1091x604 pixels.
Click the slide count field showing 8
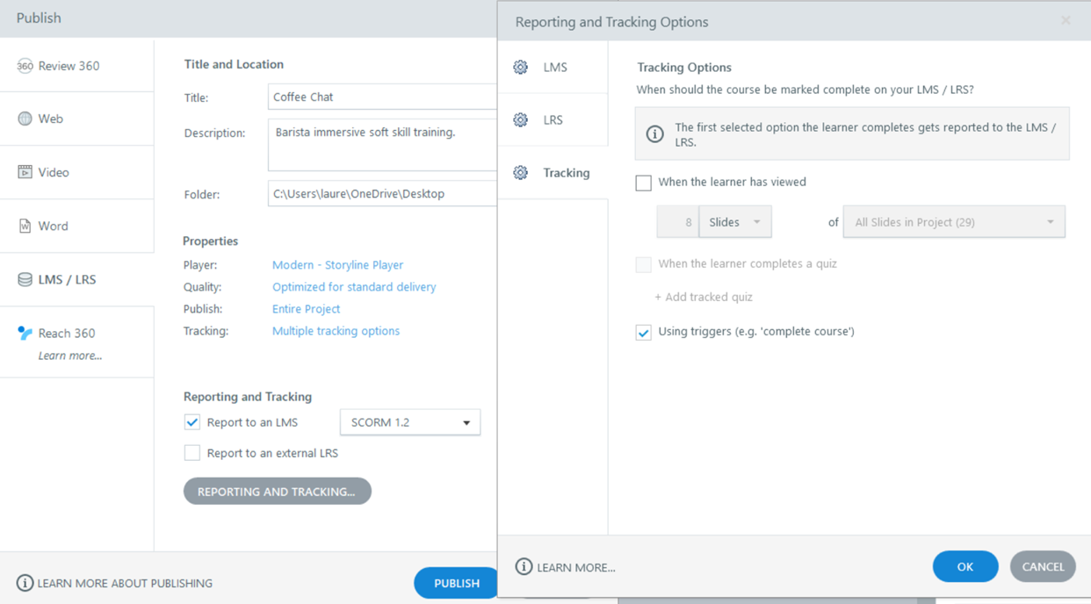677,222
